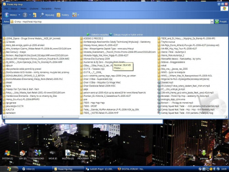
Task: Click horizontal scrollbar left arrow
Action: pos(4,117)
